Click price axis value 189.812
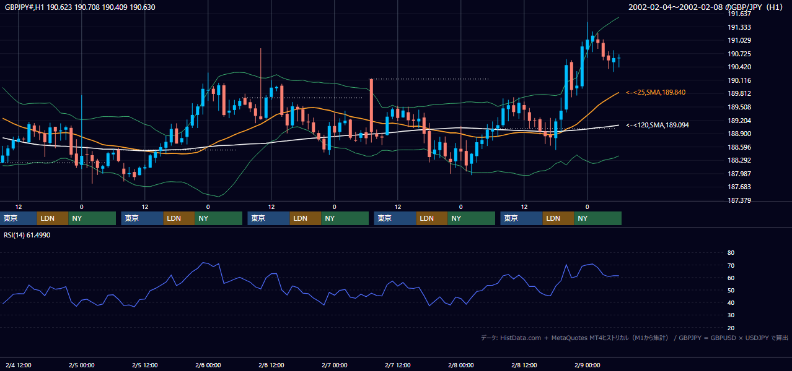 point(739,93)
